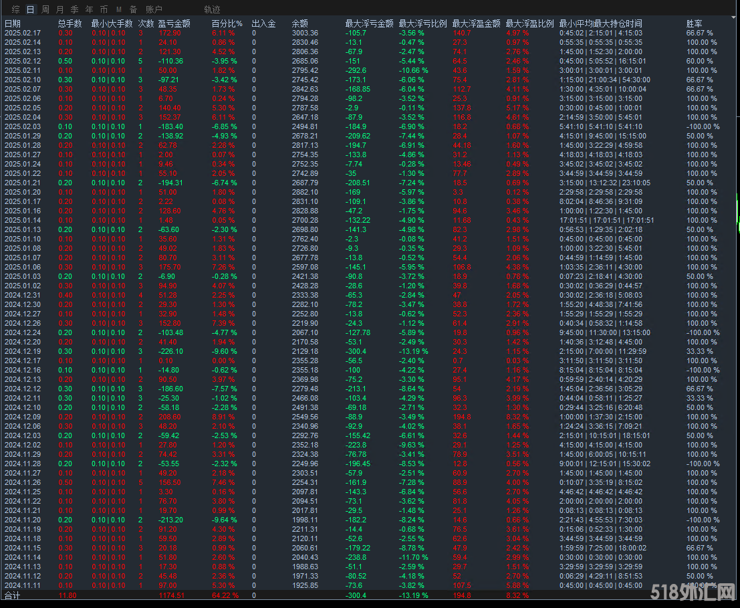Screen dimensions: 740x608
Task: Open the 备 notes tab
Action: tap(134, 9)
